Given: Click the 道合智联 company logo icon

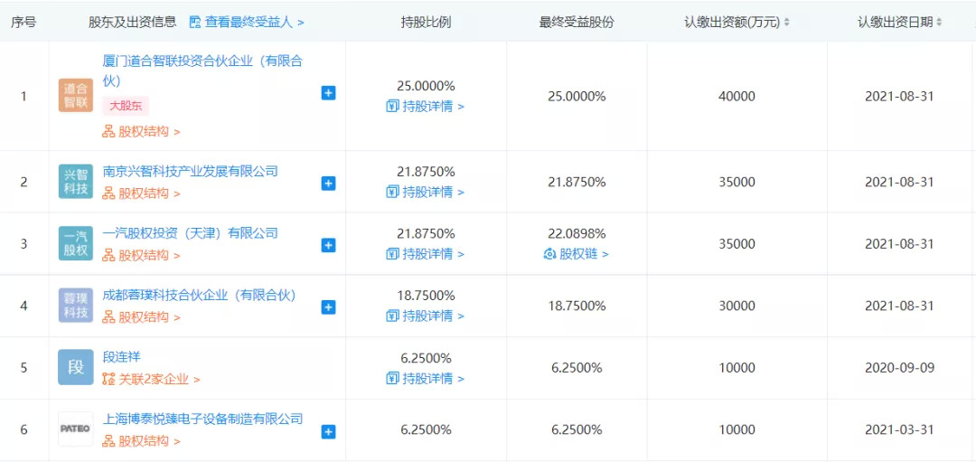Looking at the screenshot, I should coord(76,95).
